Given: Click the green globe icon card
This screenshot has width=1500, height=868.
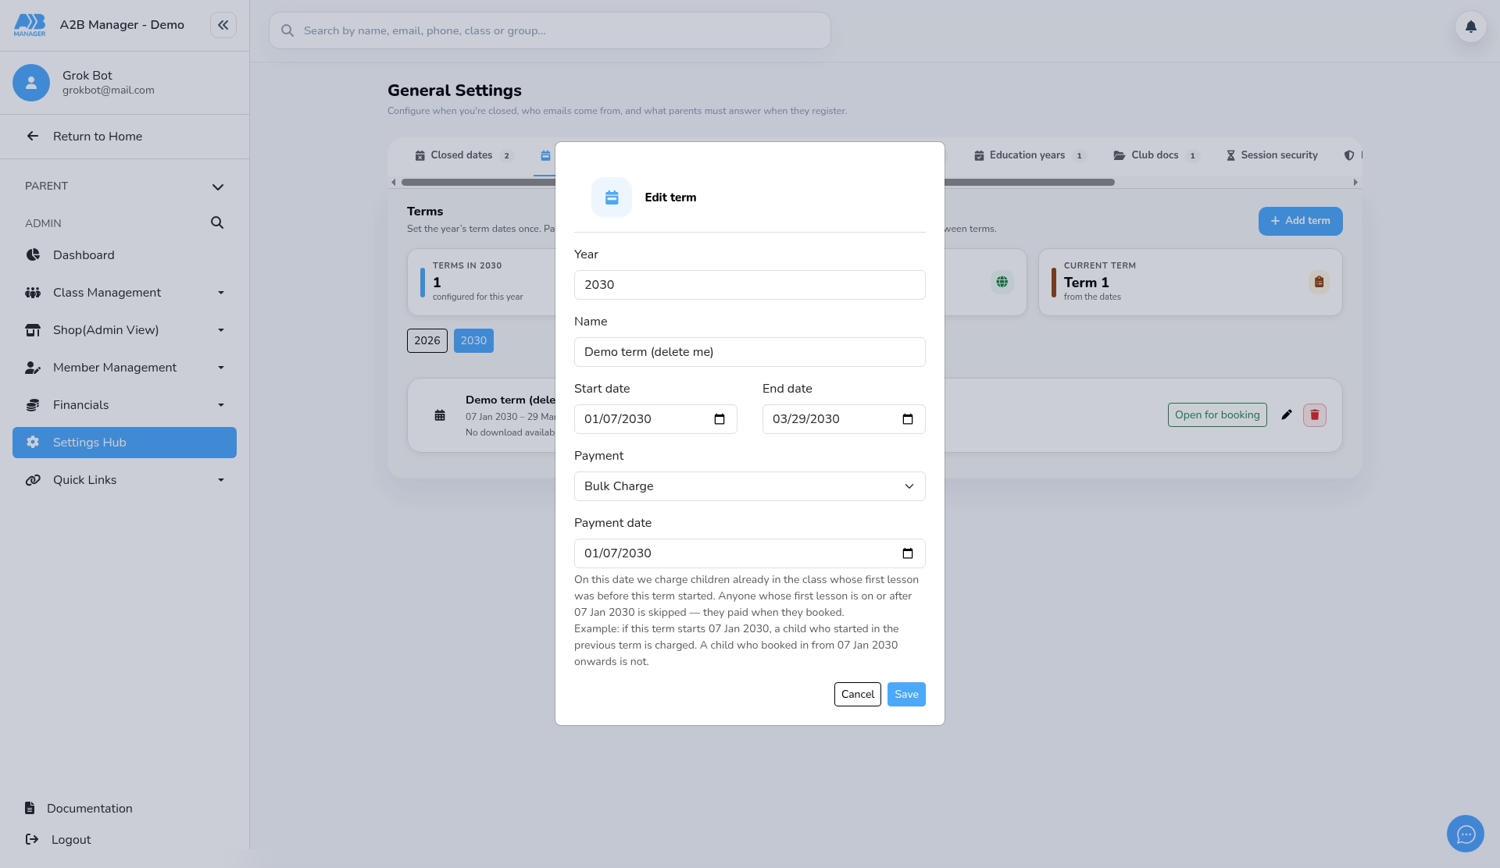Looking at the screenshot, I should tap(1002, 282).
